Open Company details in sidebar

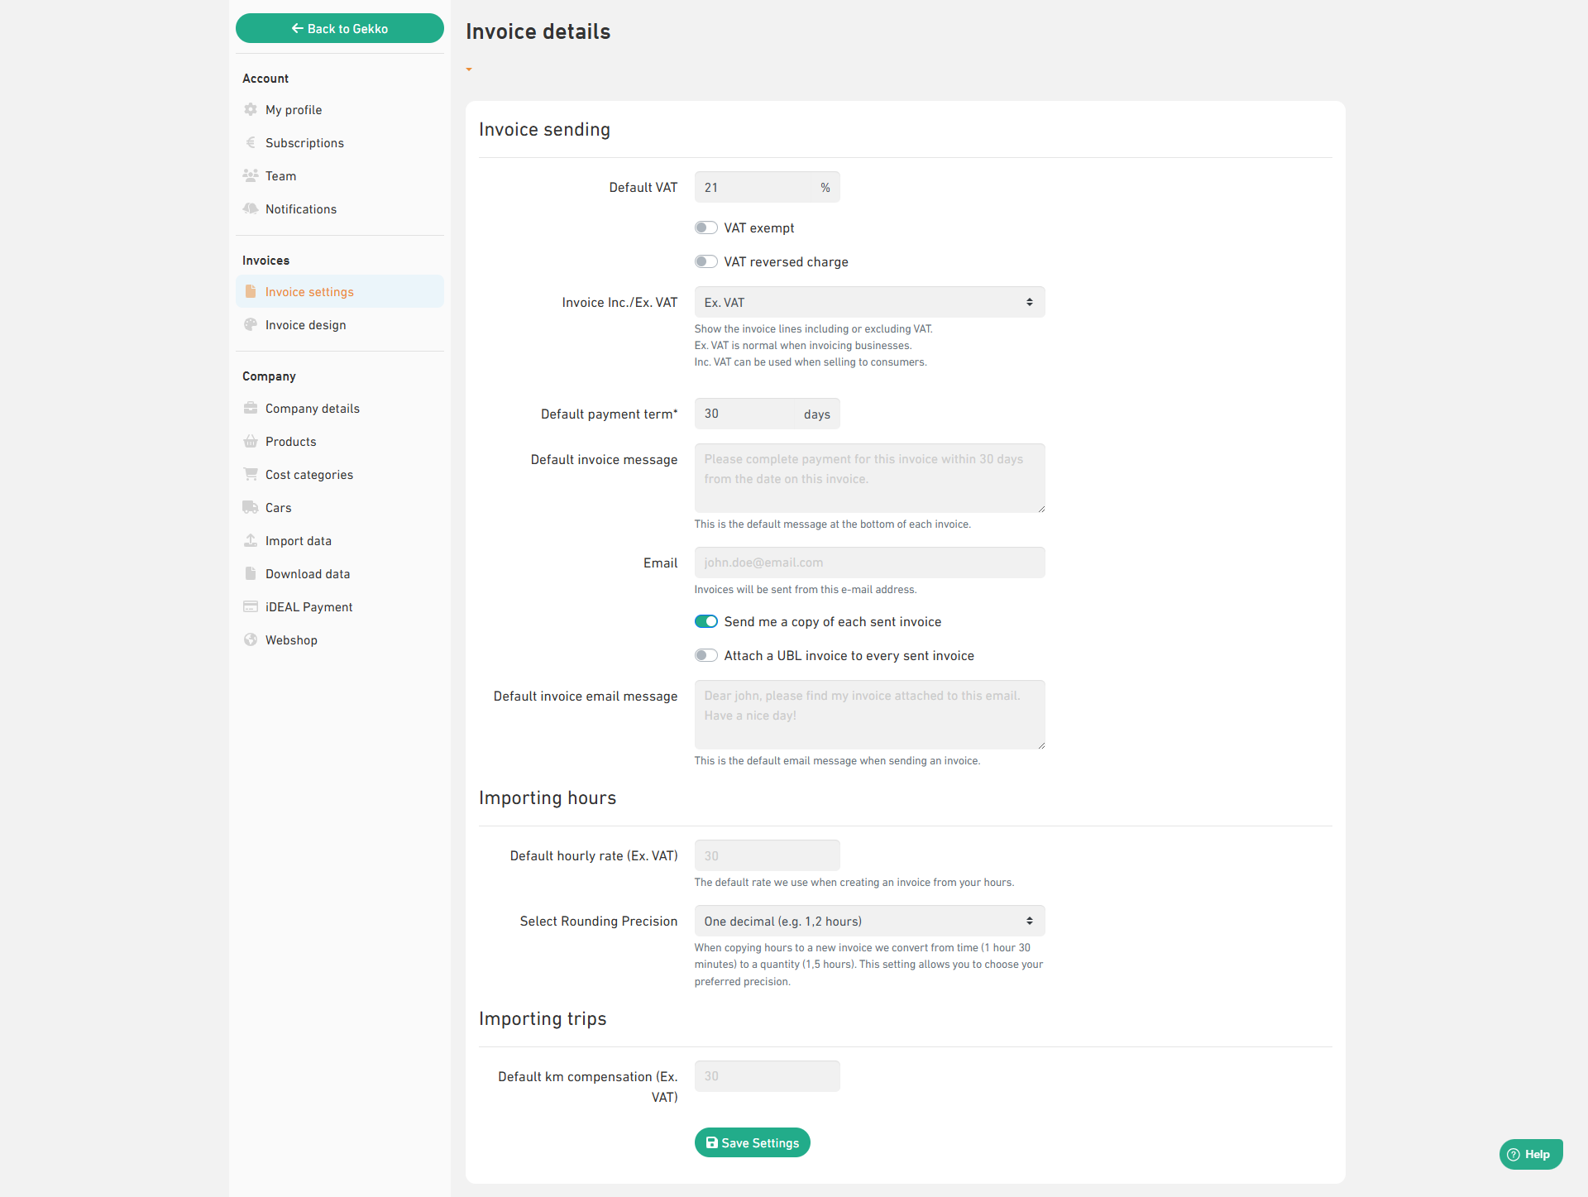312,408
